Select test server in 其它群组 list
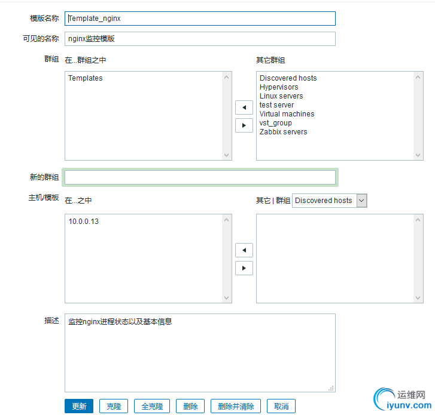 coord(276,105)
